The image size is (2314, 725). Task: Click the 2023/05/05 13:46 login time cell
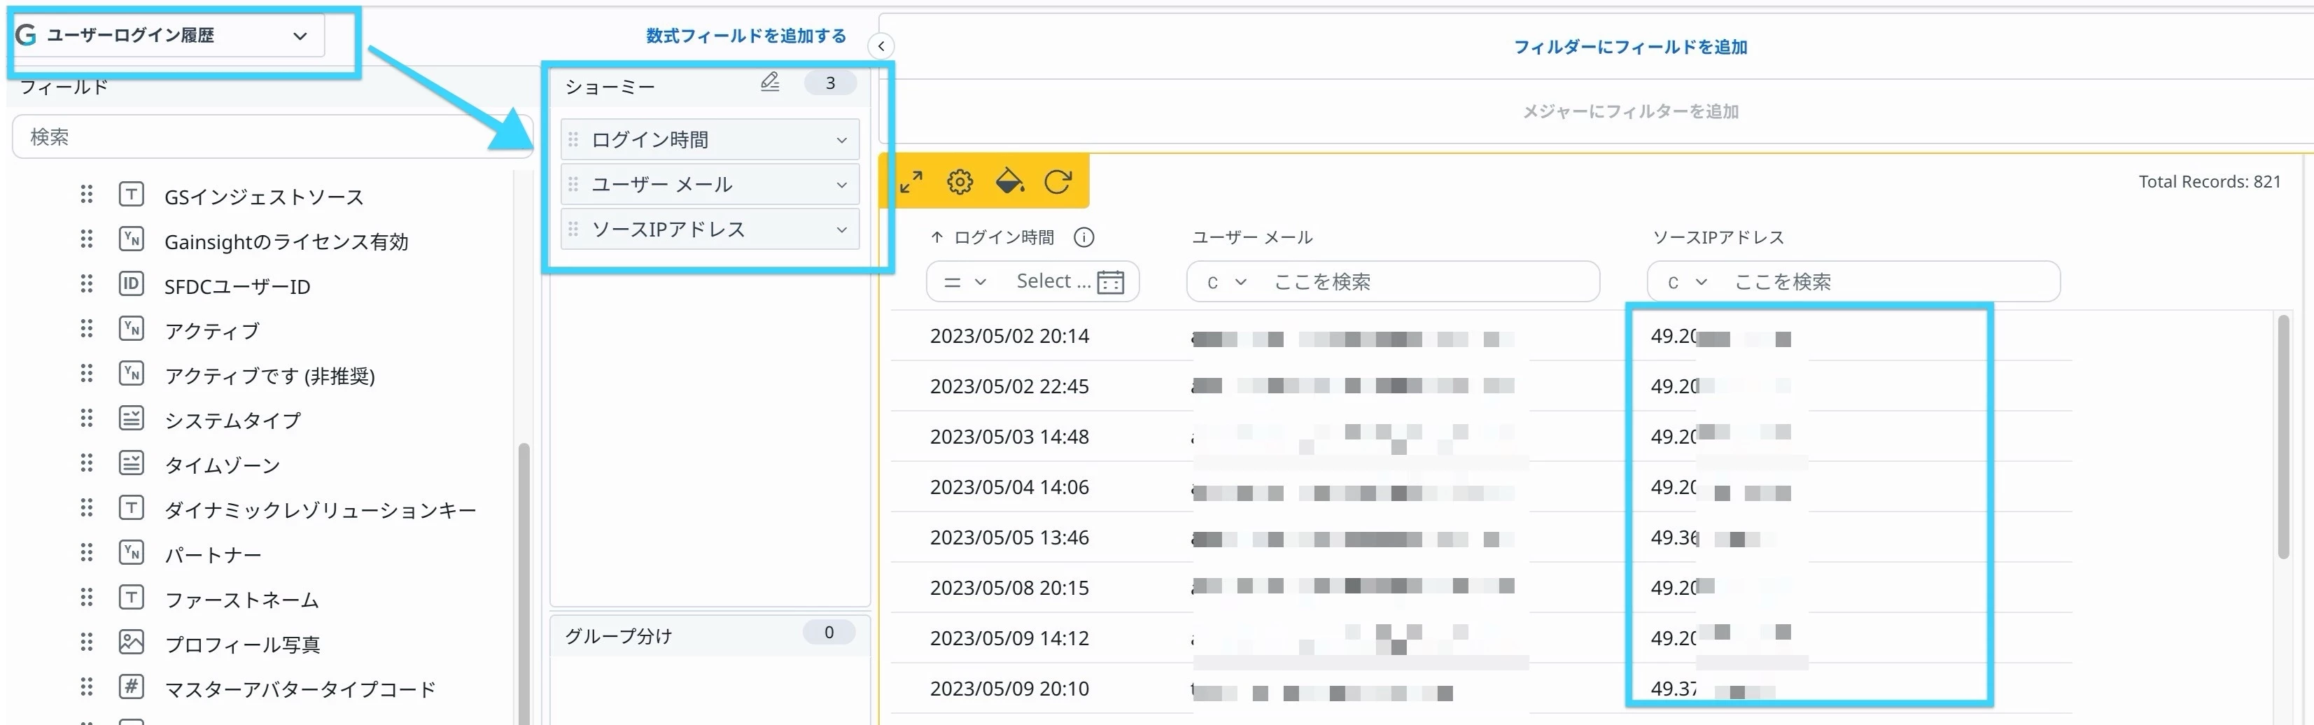point(1010,538)
